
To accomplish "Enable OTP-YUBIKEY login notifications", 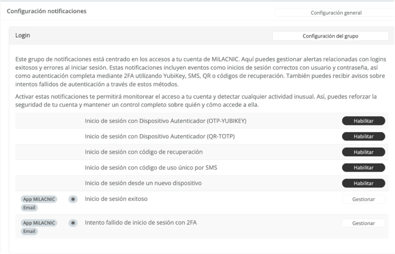I will (x=363, y=121).
